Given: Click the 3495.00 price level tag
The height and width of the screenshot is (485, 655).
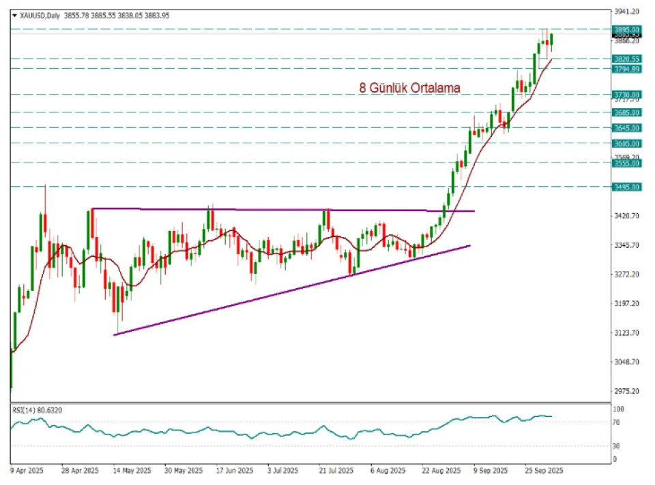Looking at the screenshot, I should pos(626,187).
